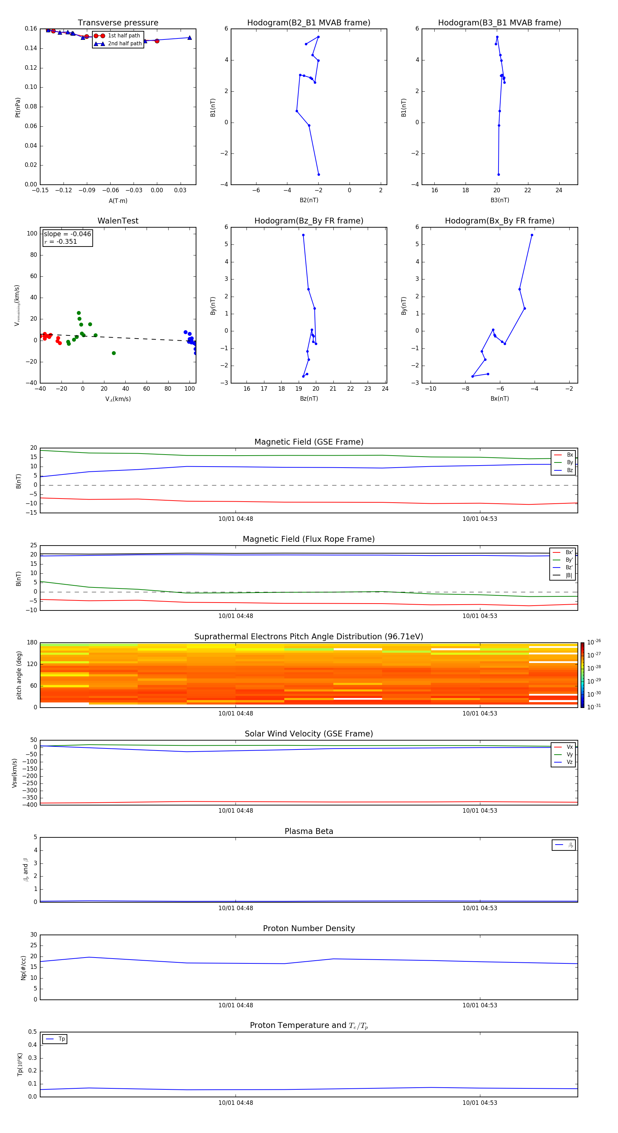Screen dimensions: 618x1133
Task: Click the top point of Bx_By hodogram
Action: 532,235
